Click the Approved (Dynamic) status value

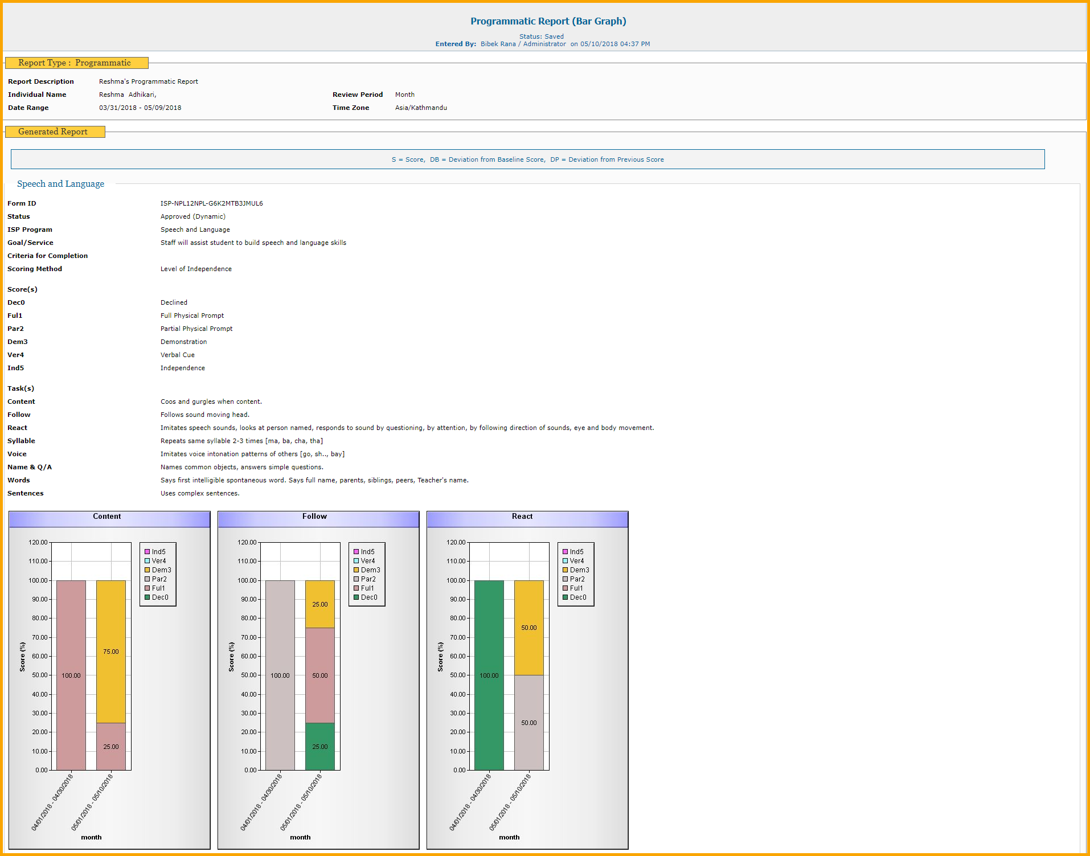tap(192, 216)
